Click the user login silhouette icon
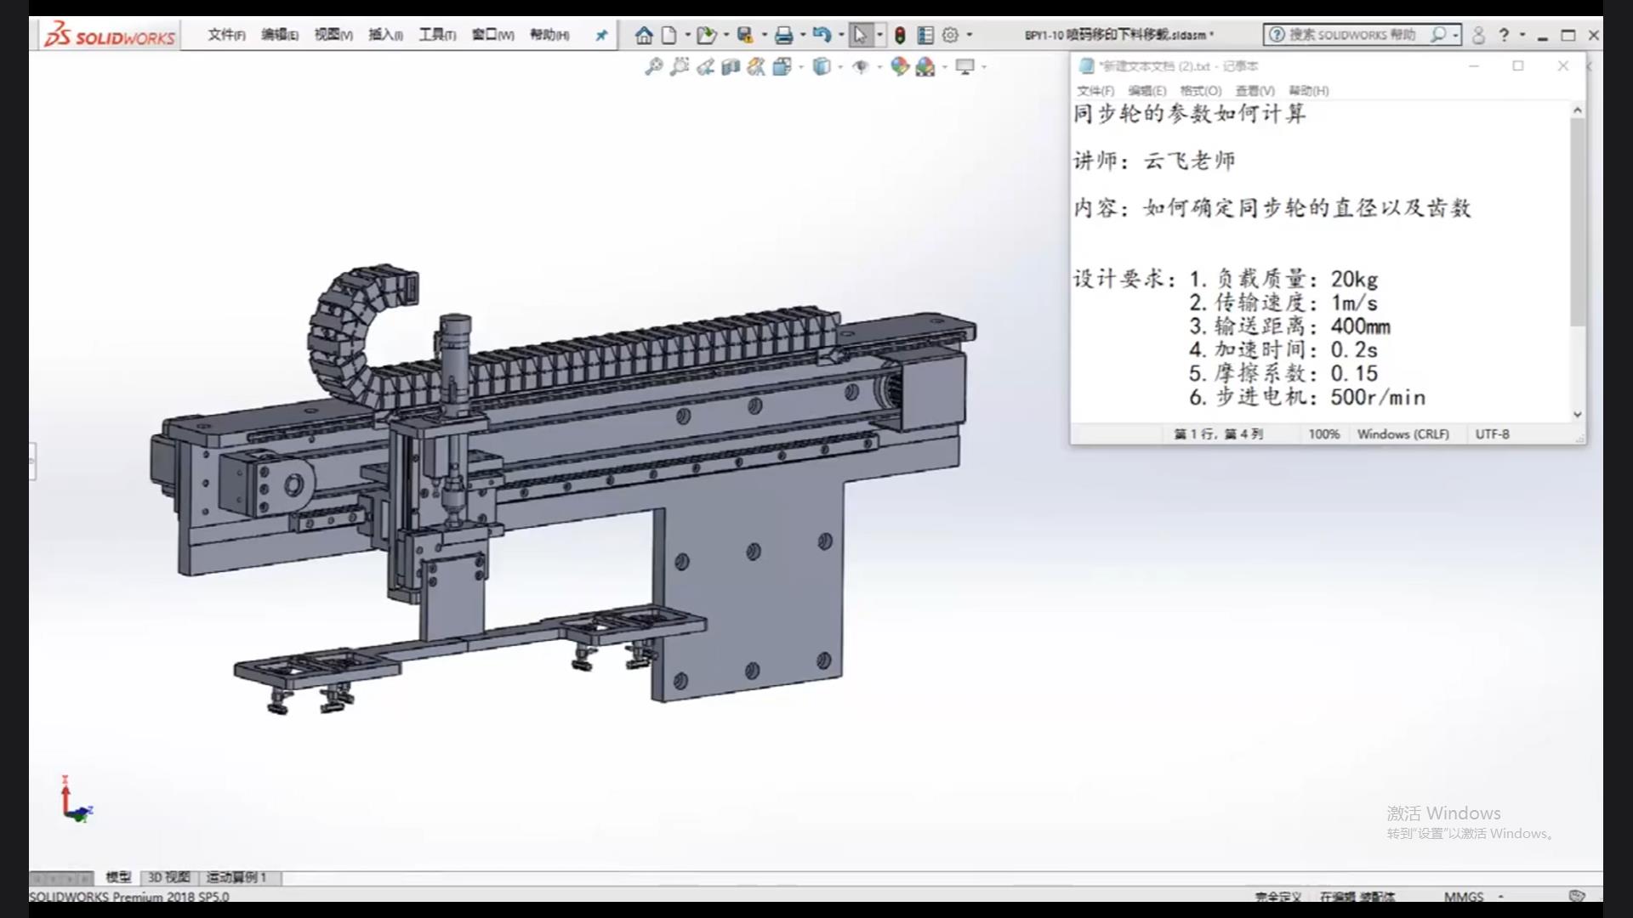 [x=1478, y=35]
